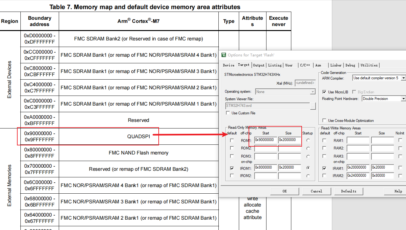
Task: Click the IRAM2 Size input field
Action: point(383,176)
